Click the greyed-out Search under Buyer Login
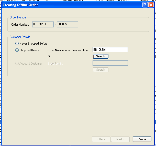 (101, 70)
